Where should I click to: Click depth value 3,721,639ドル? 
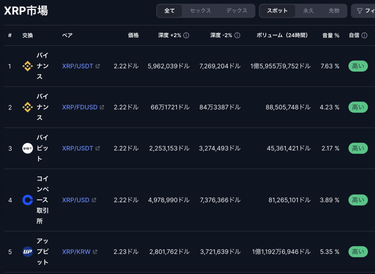pyautogui.click(x=220, y=252)
